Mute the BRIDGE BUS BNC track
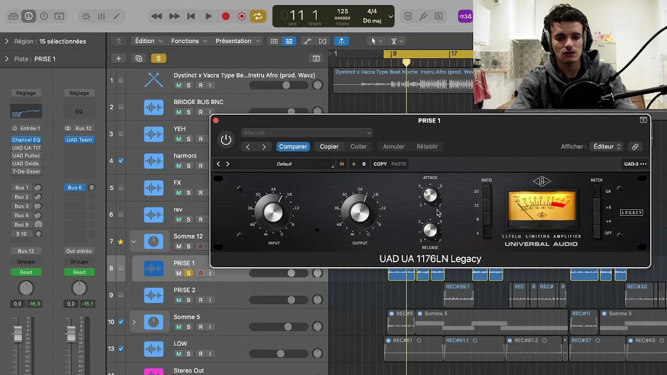The height and width of the screenshot is (375, 667). point(179,112)
